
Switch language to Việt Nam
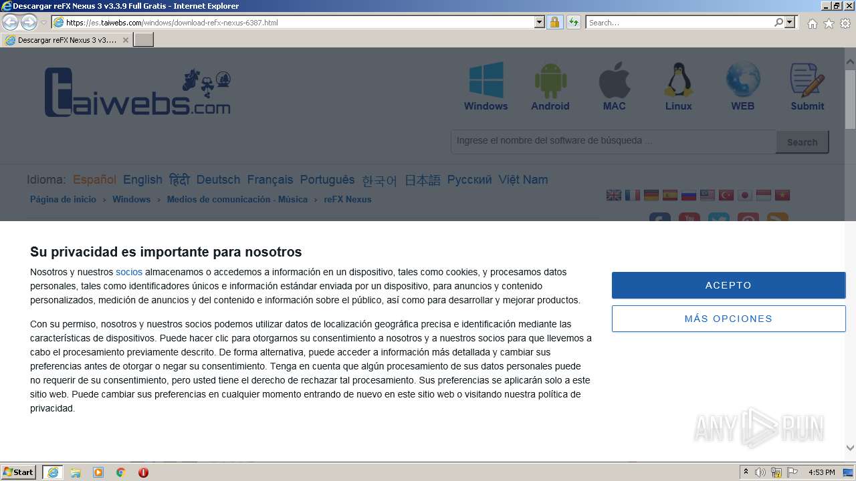coord(523,180)
